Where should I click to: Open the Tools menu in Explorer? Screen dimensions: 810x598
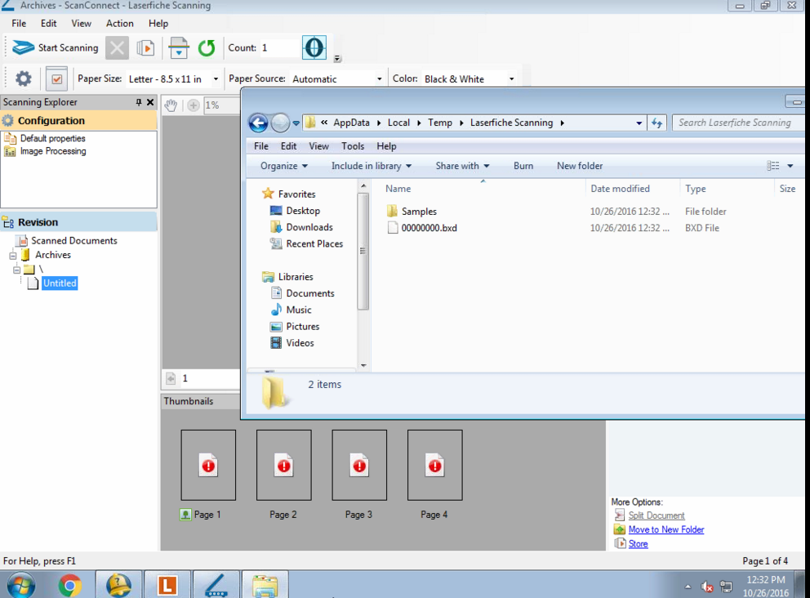pos(353,146)
